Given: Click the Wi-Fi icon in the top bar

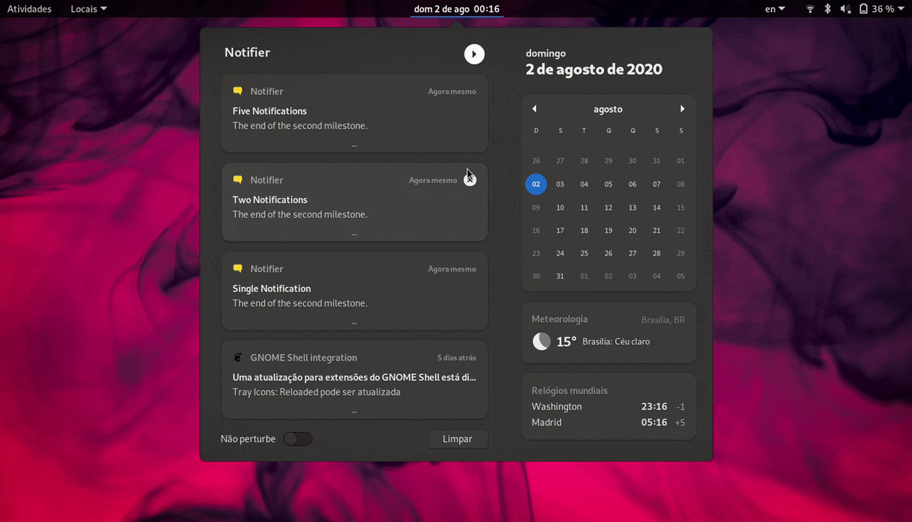Looking at the screenshot, I should coord(809,8).
